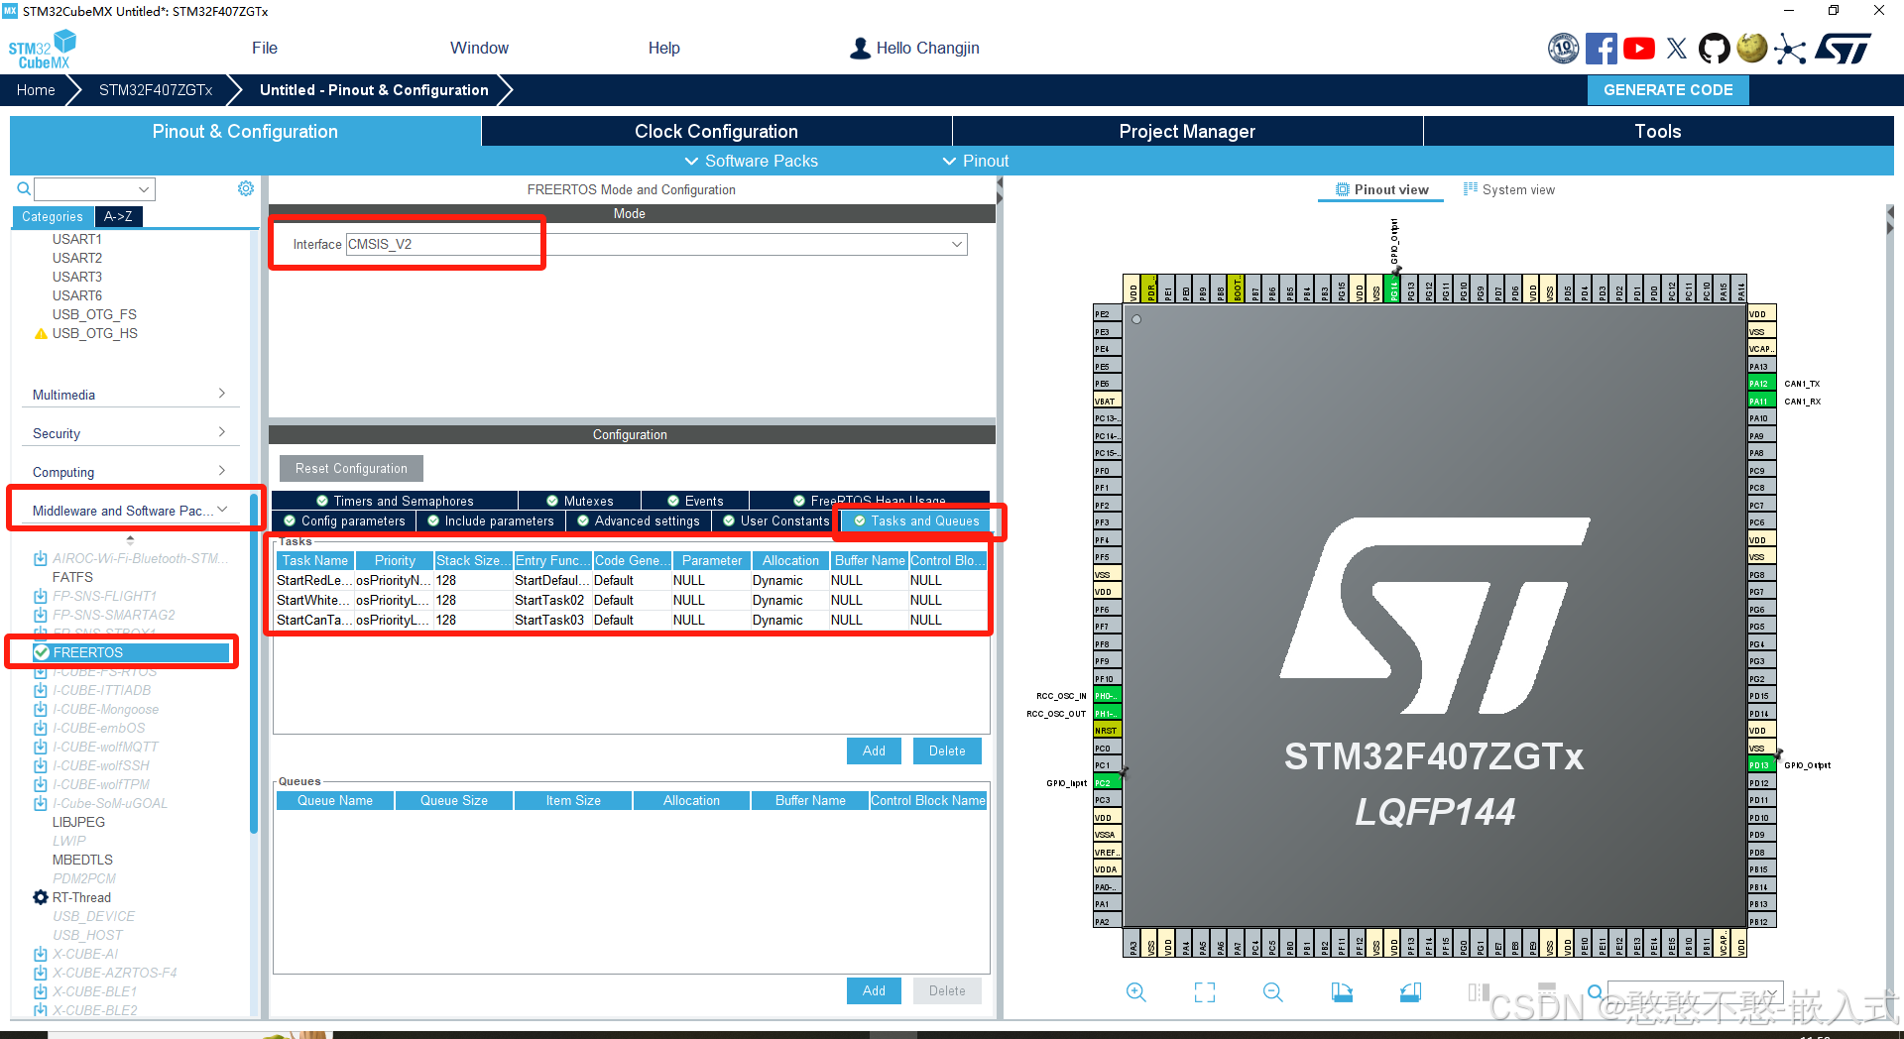Image resolution: width=1904 pixels, height=1039 pixels.
Task: Switch to Tools tab
Action: tap(1658, 131)
